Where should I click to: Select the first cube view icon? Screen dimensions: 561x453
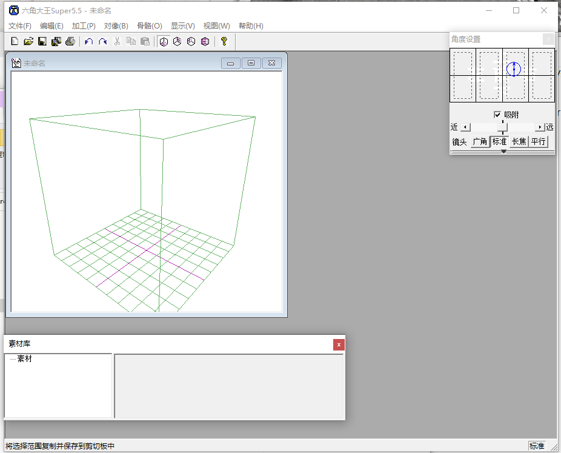point(164,41)
